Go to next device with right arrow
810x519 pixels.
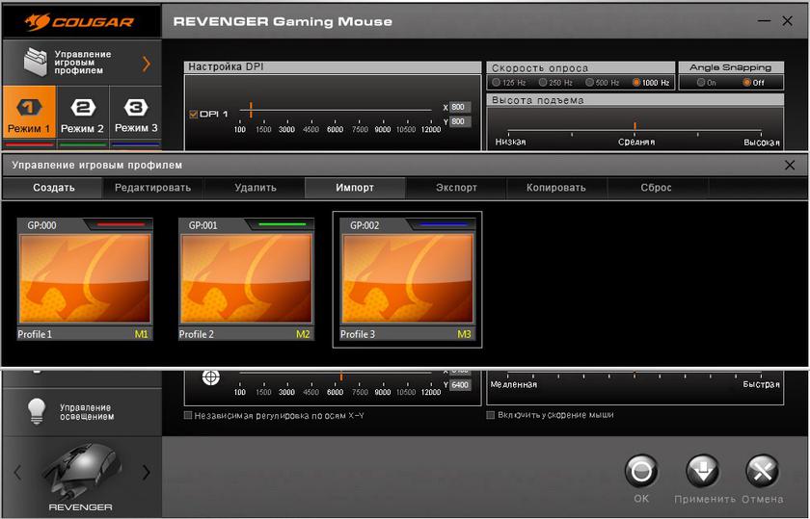(x=147, y=472)
